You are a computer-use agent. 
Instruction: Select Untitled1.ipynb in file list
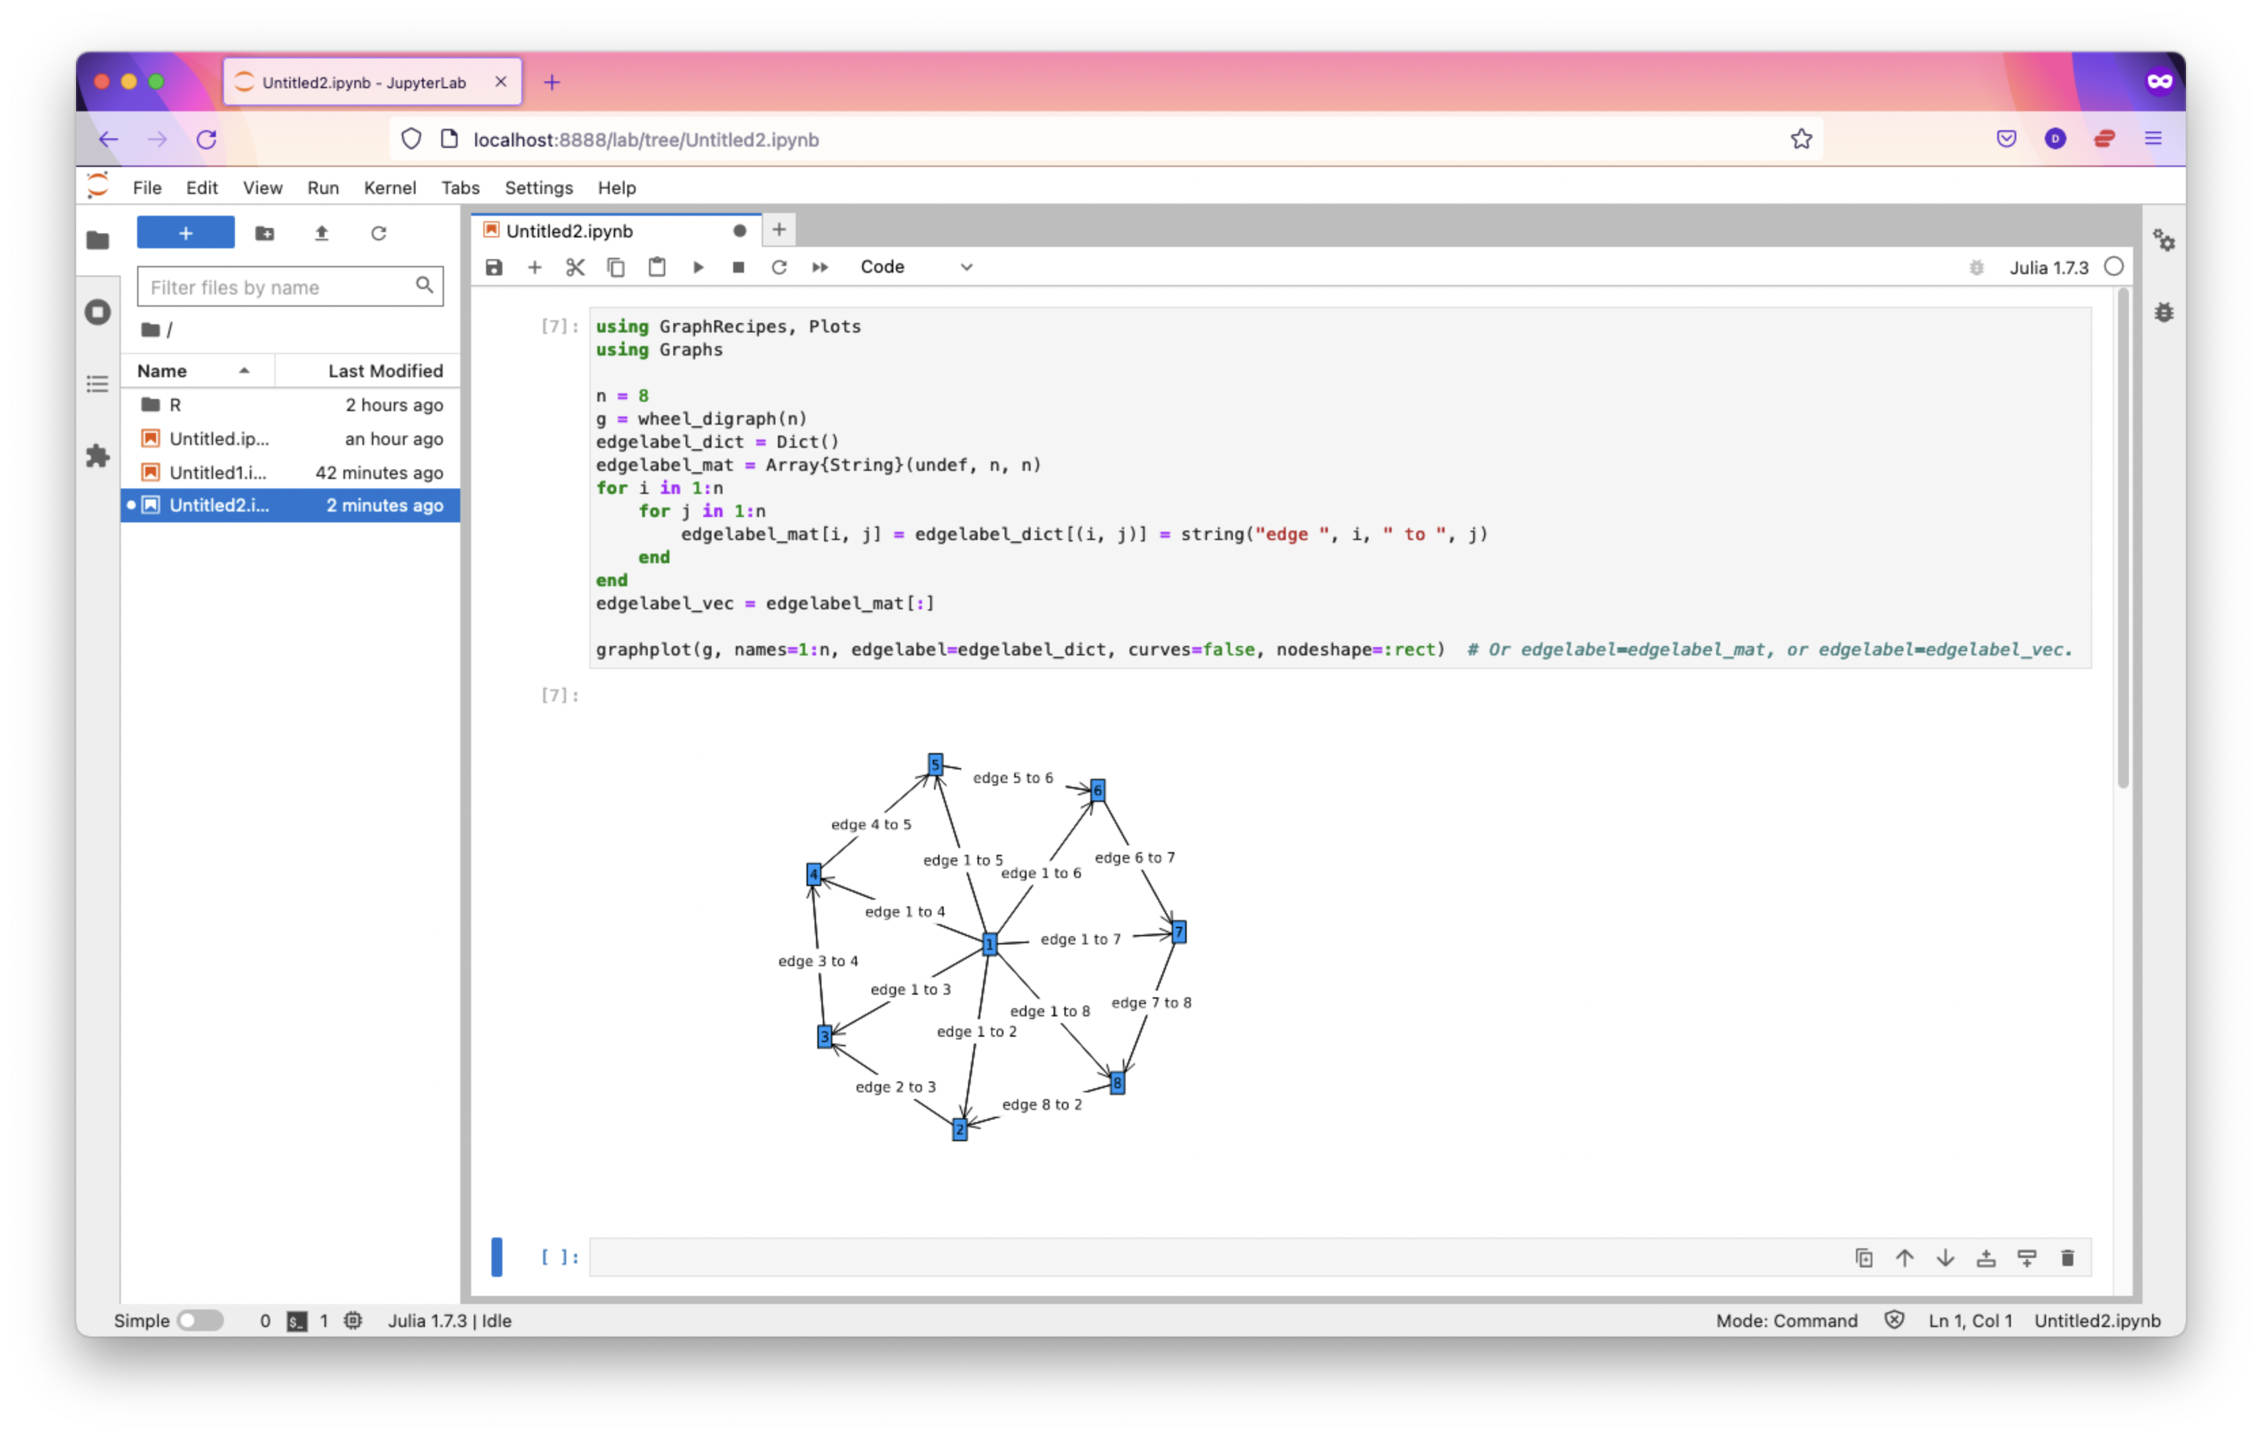tap(291, 472)
